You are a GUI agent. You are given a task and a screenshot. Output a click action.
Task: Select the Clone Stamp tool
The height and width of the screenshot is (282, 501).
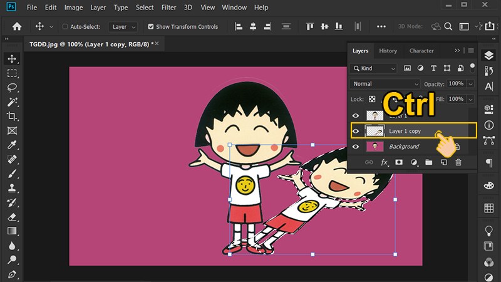[12, 187]
